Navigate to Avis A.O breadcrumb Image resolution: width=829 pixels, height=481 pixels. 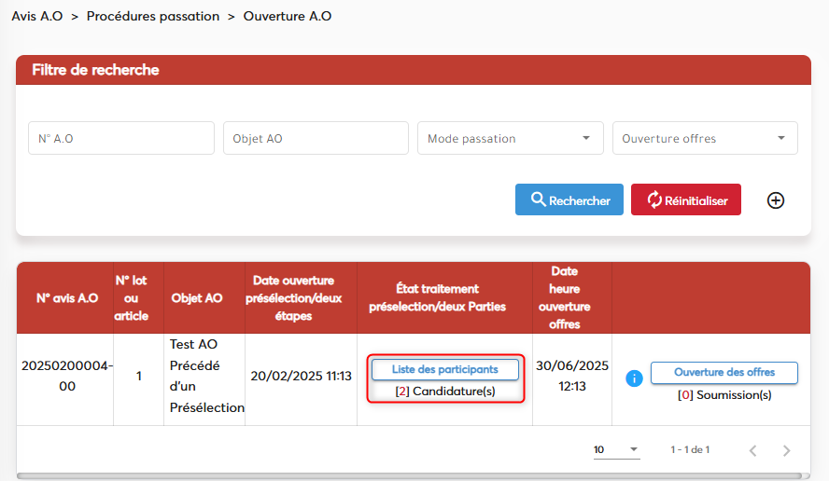point(37,17)
